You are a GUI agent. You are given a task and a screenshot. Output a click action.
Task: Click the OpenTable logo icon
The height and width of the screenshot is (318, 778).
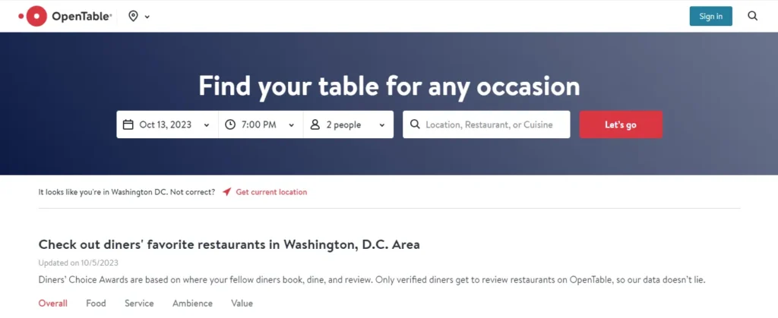33,17
